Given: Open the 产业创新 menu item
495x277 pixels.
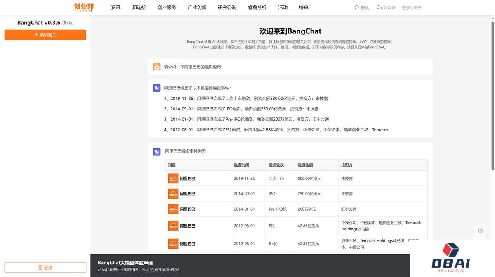Looking at the screenshot, I should (x=197, y=7).
